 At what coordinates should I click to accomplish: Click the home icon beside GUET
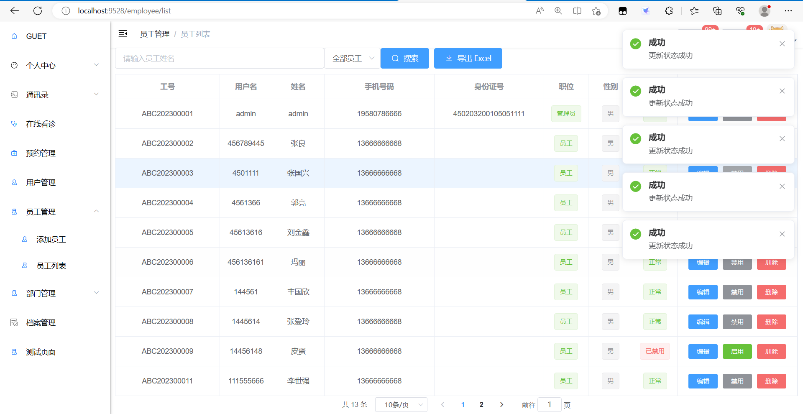coord(14,36)
